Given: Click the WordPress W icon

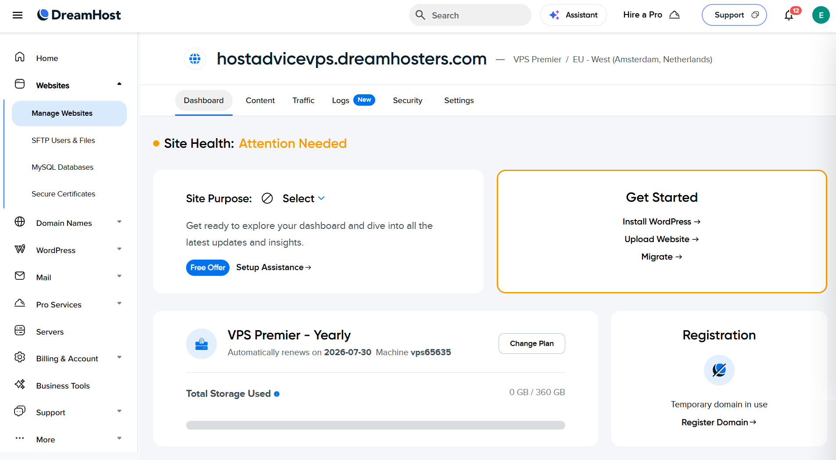Looking at the screenshot, I should tap(20, 249).
